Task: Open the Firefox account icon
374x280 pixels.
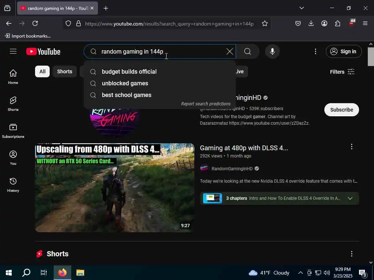Action: click(x=324, y=23)
